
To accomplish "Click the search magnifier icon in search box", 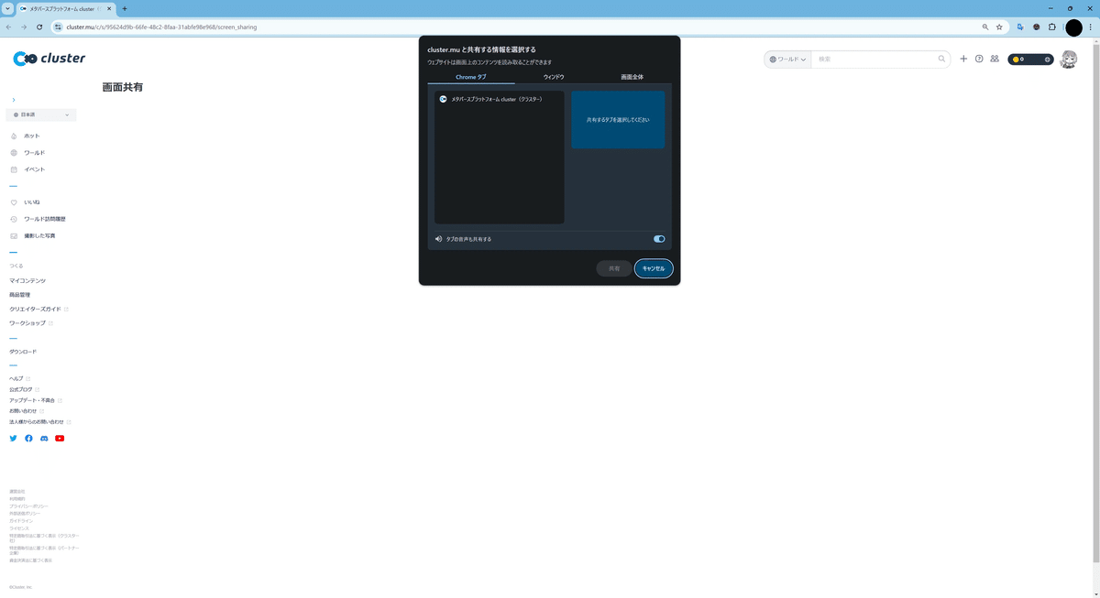I will click(x=941, y=59).
